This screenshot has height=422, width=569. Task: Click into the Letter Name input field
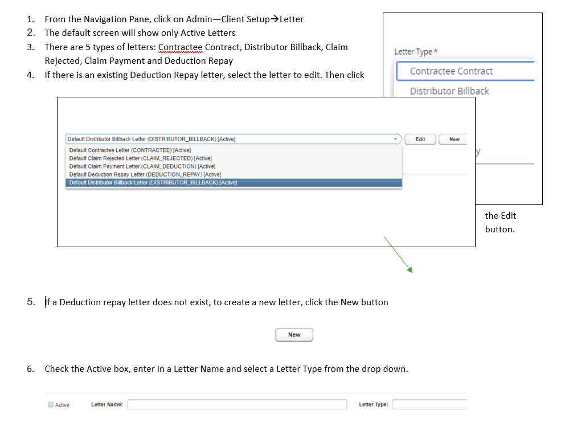(236, 404)
